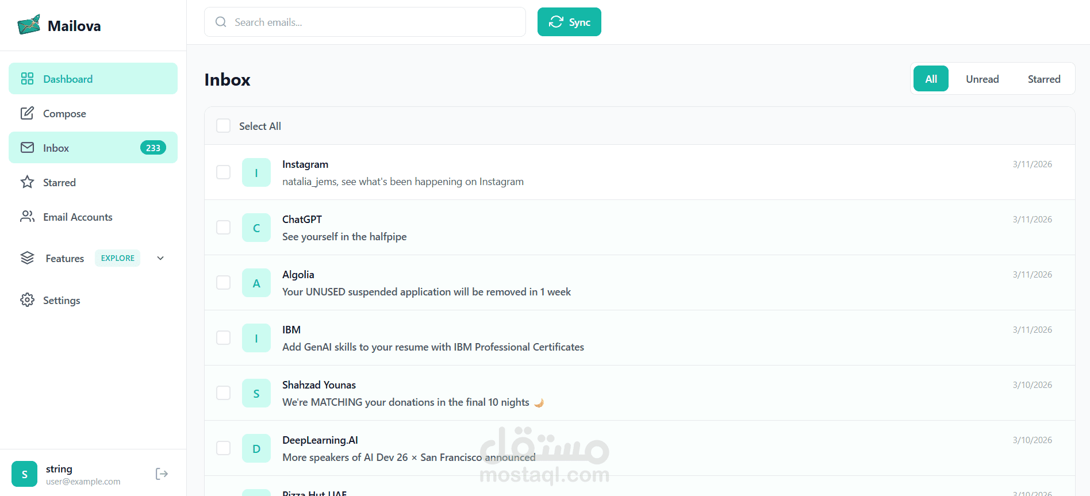Open the natalia_jems Instagram email subject
1090x496 pixels.
pyautogui.click(x=403, y=182)
